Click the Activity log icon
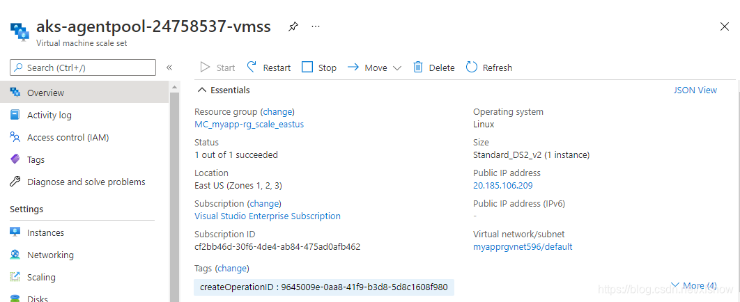 [x=15, y=115]
